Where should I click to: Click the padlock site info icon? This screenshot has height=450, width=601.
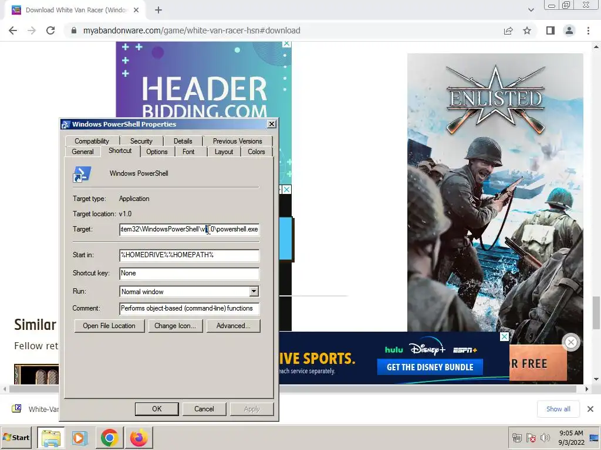(74, 30)
